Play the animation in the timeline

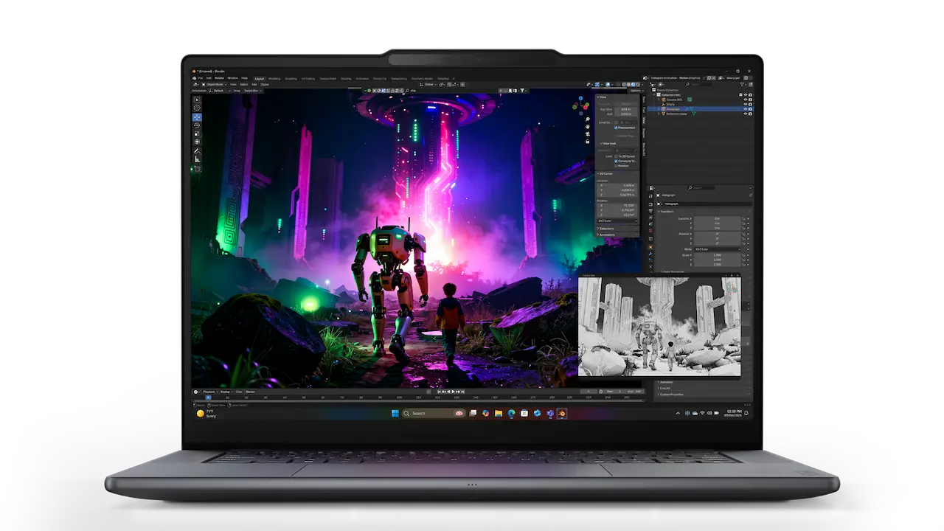coord(453,392)
